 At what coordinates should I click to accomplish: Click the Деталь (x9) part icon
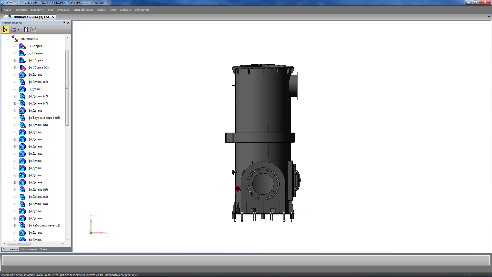click(x=23, y=190)
